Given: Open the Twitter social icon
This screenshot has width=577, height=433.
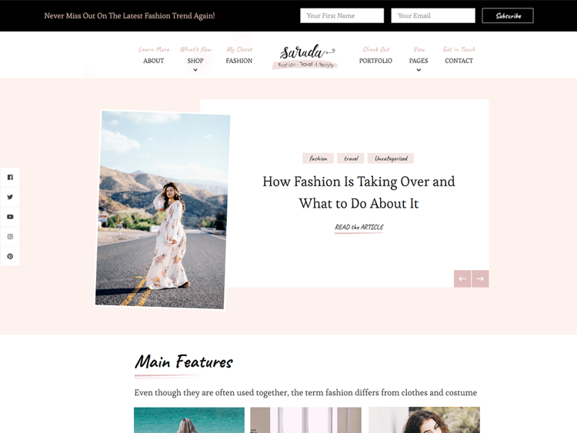Looking at the screenshot, I should (10, 197).
